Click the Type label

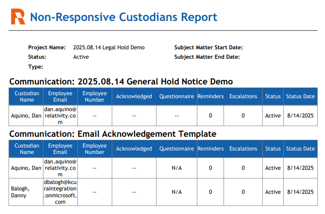[36, 67]
